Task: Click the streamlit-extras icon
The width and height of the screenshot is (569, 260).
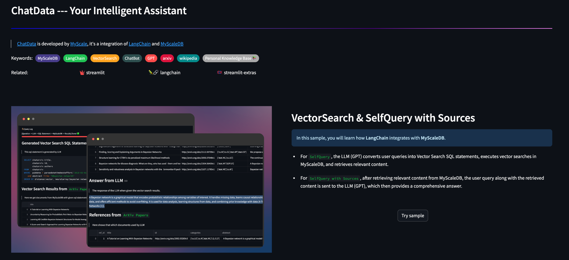Action: pos(219,72)
